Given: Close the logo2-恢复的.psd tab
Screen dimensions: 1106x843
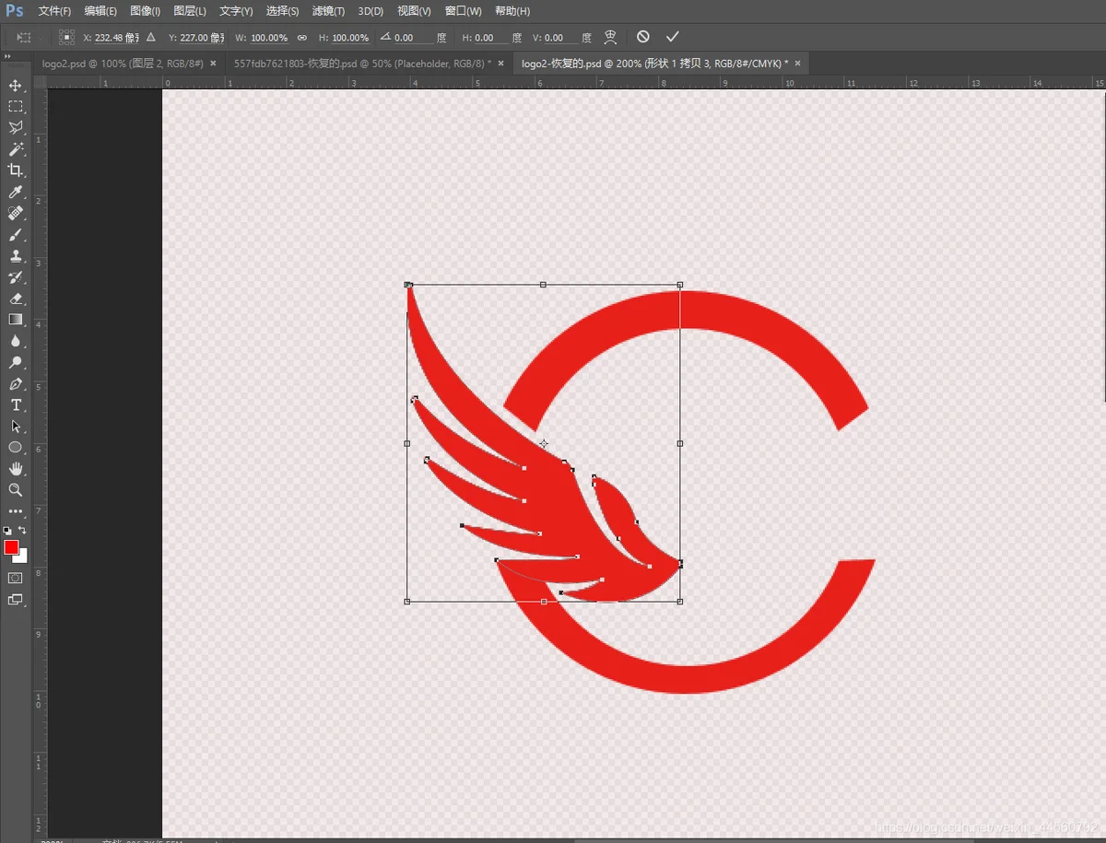Looking at the screenshot, I should coord(798,64).
